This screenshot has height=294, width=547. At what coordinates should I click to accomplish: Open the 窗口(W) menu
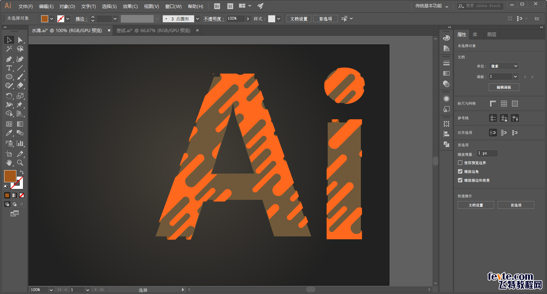click(173, 6)
